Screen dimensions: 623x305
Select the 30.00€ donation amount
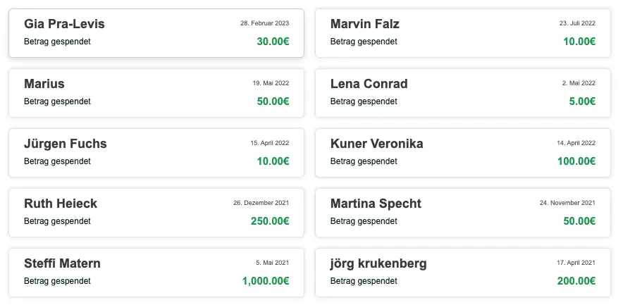click(x=273, y=42)
